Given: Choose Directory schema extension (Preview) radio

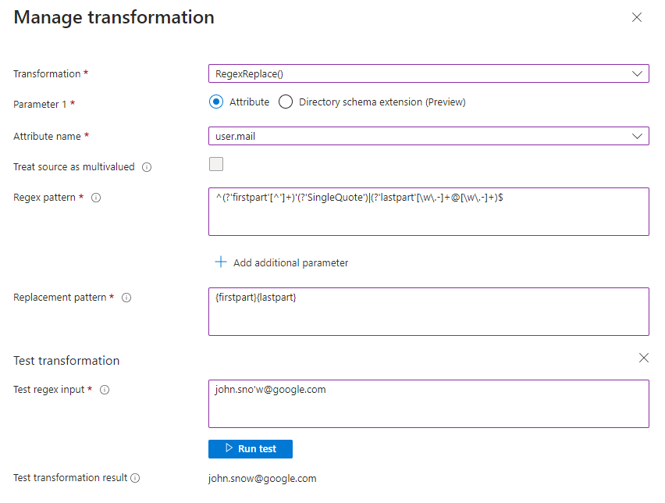Looking at the screenshot, I should tap(286, 102).
